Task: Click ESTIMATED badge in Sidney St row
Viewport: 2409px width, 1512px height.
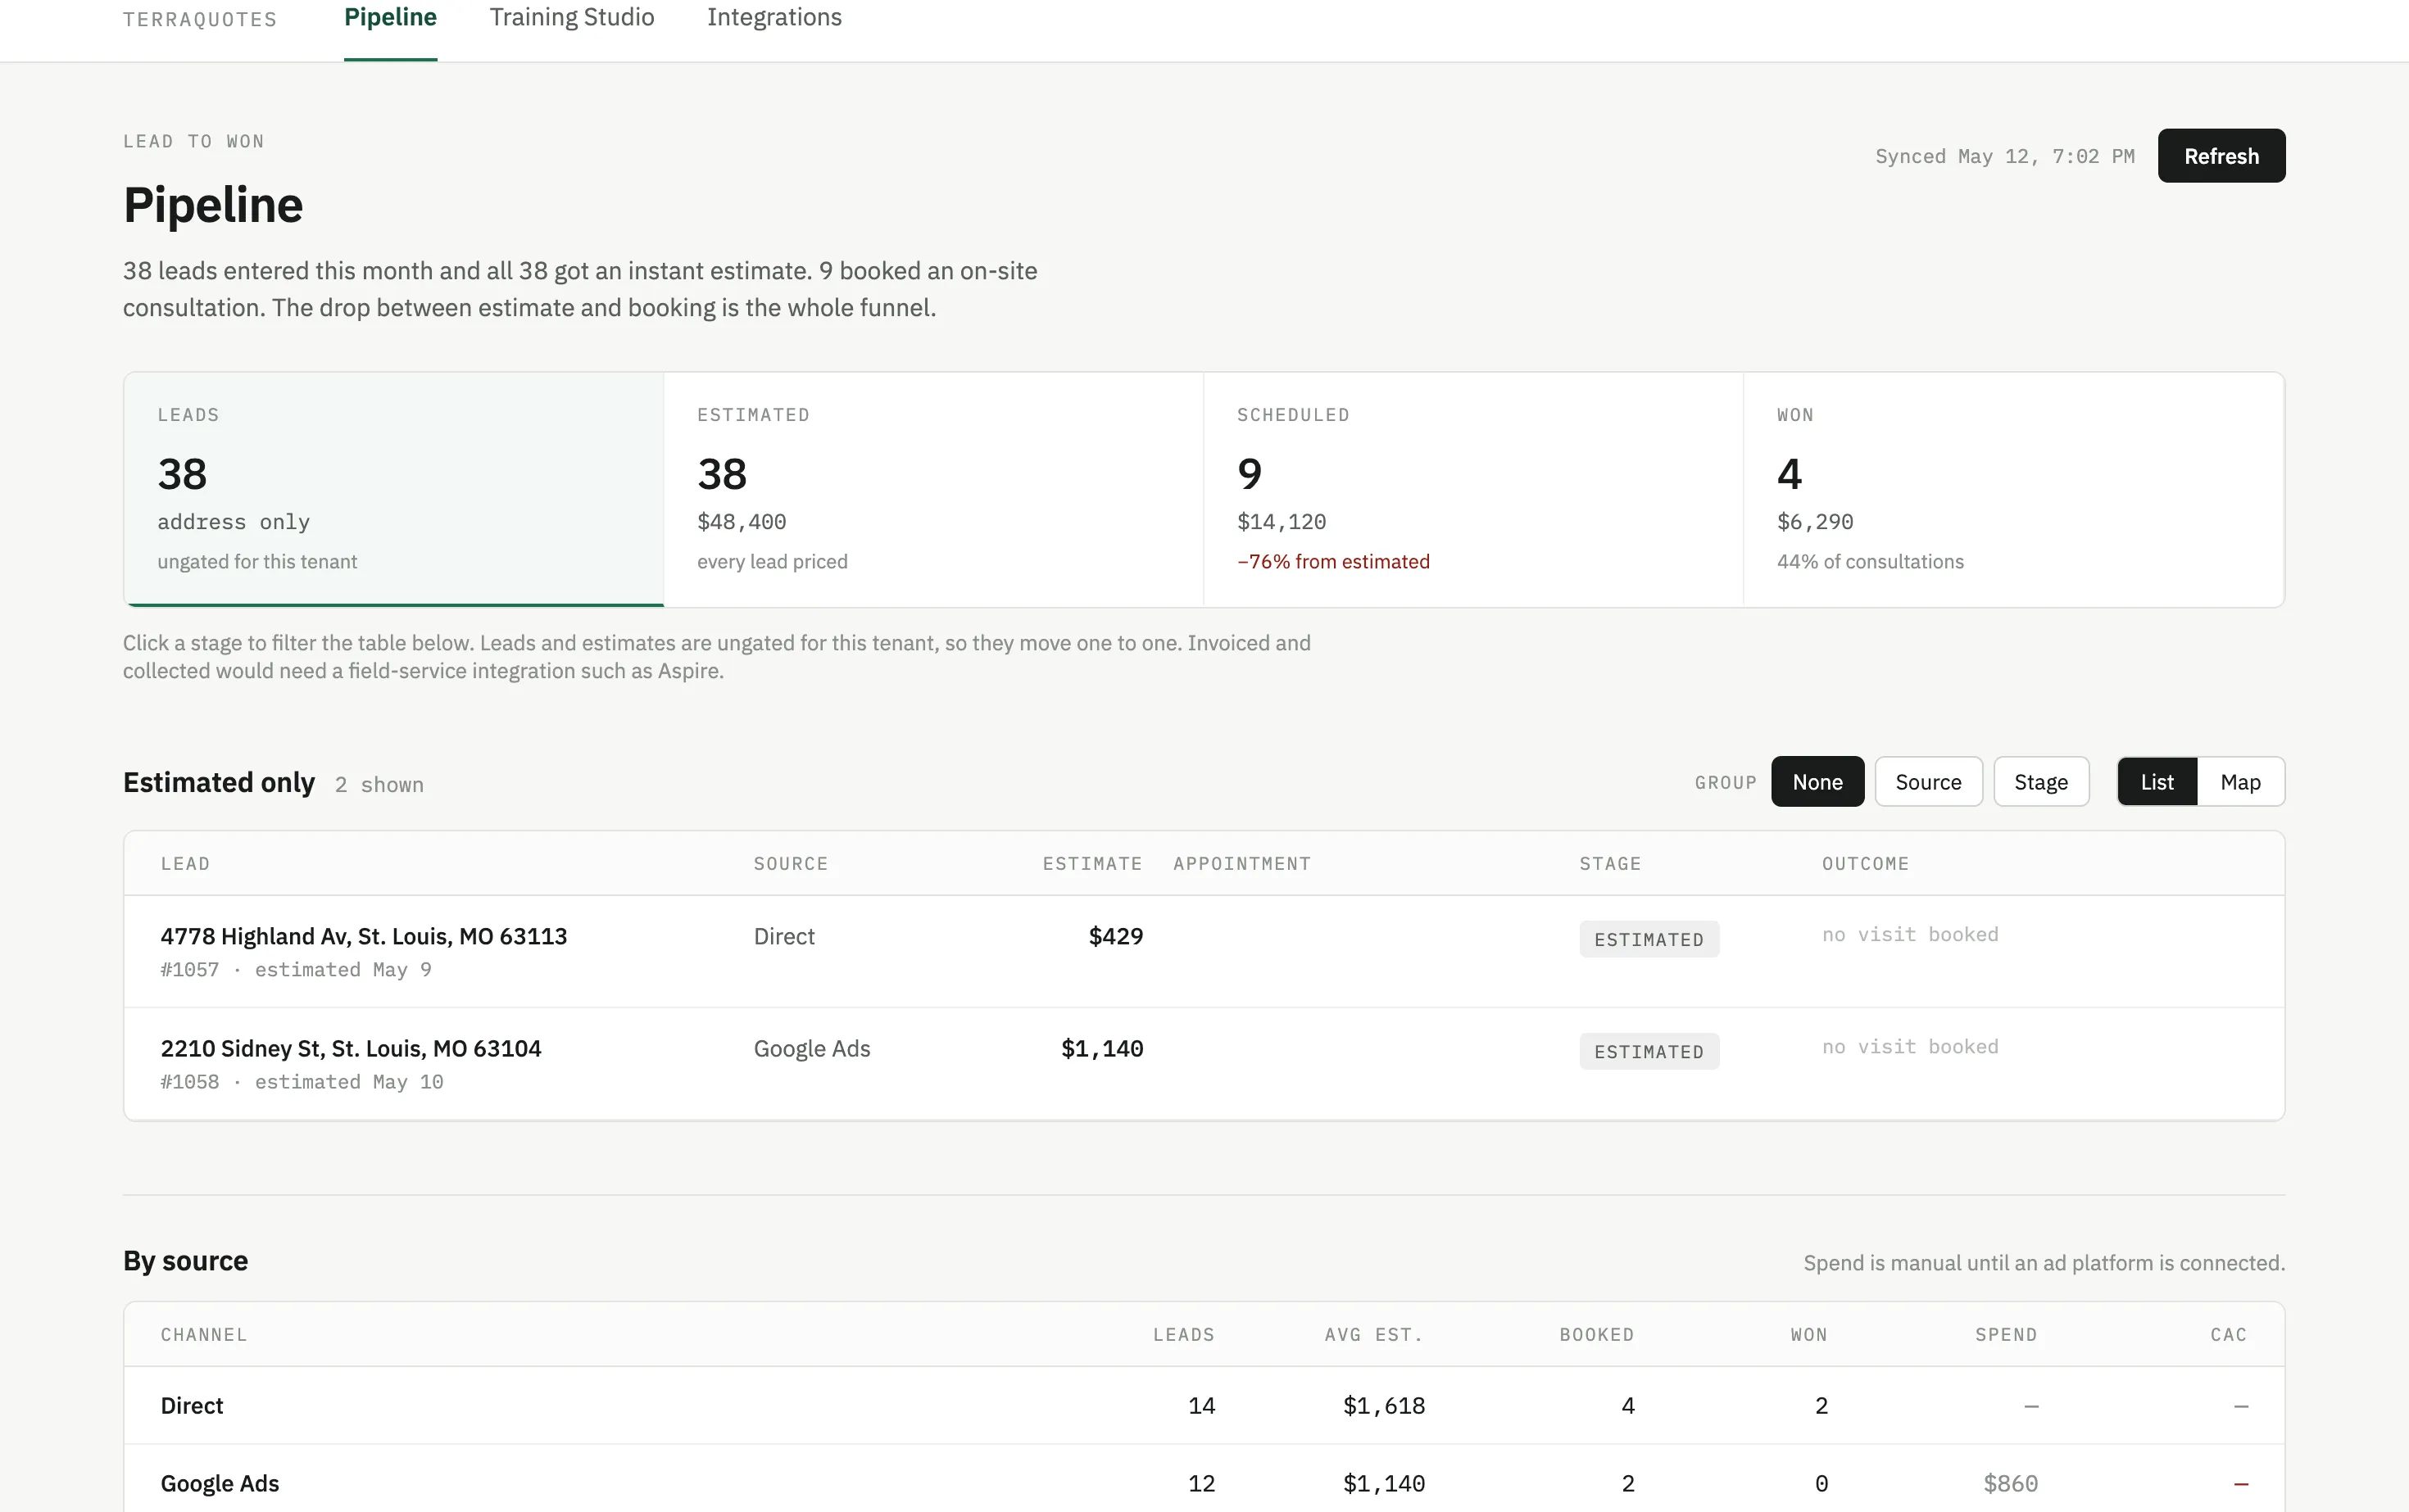Action: [x=1649, y=1052]
